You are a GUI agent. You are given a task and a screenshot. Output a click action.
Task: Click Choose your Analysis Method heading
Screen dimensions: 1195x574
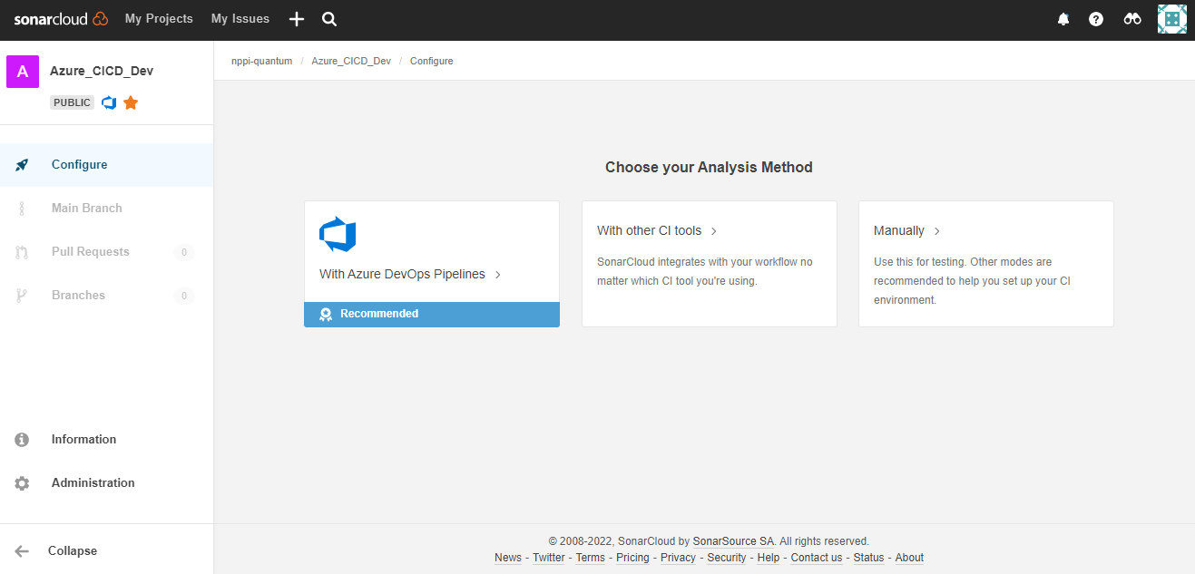[x=709, y=167]
